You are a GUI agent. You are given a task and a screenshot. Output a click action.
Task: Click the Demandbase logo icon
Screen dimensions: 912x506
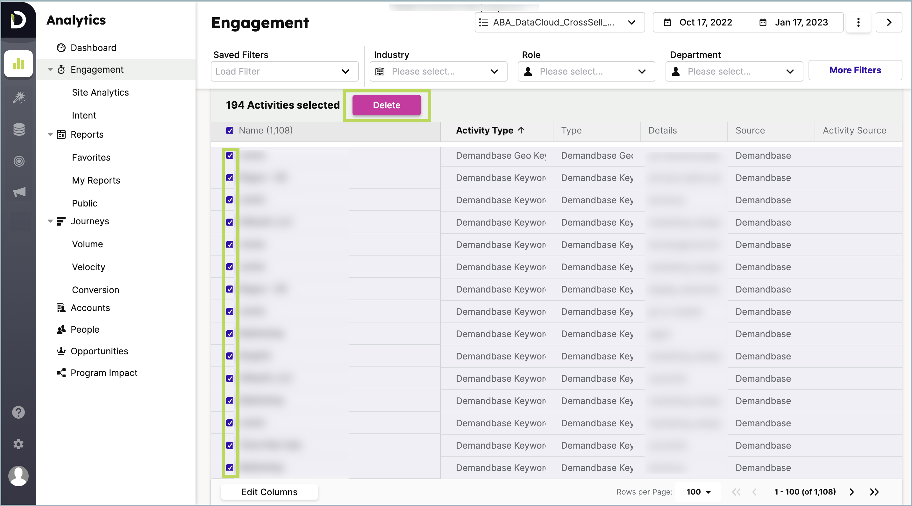tap(18, 19)
